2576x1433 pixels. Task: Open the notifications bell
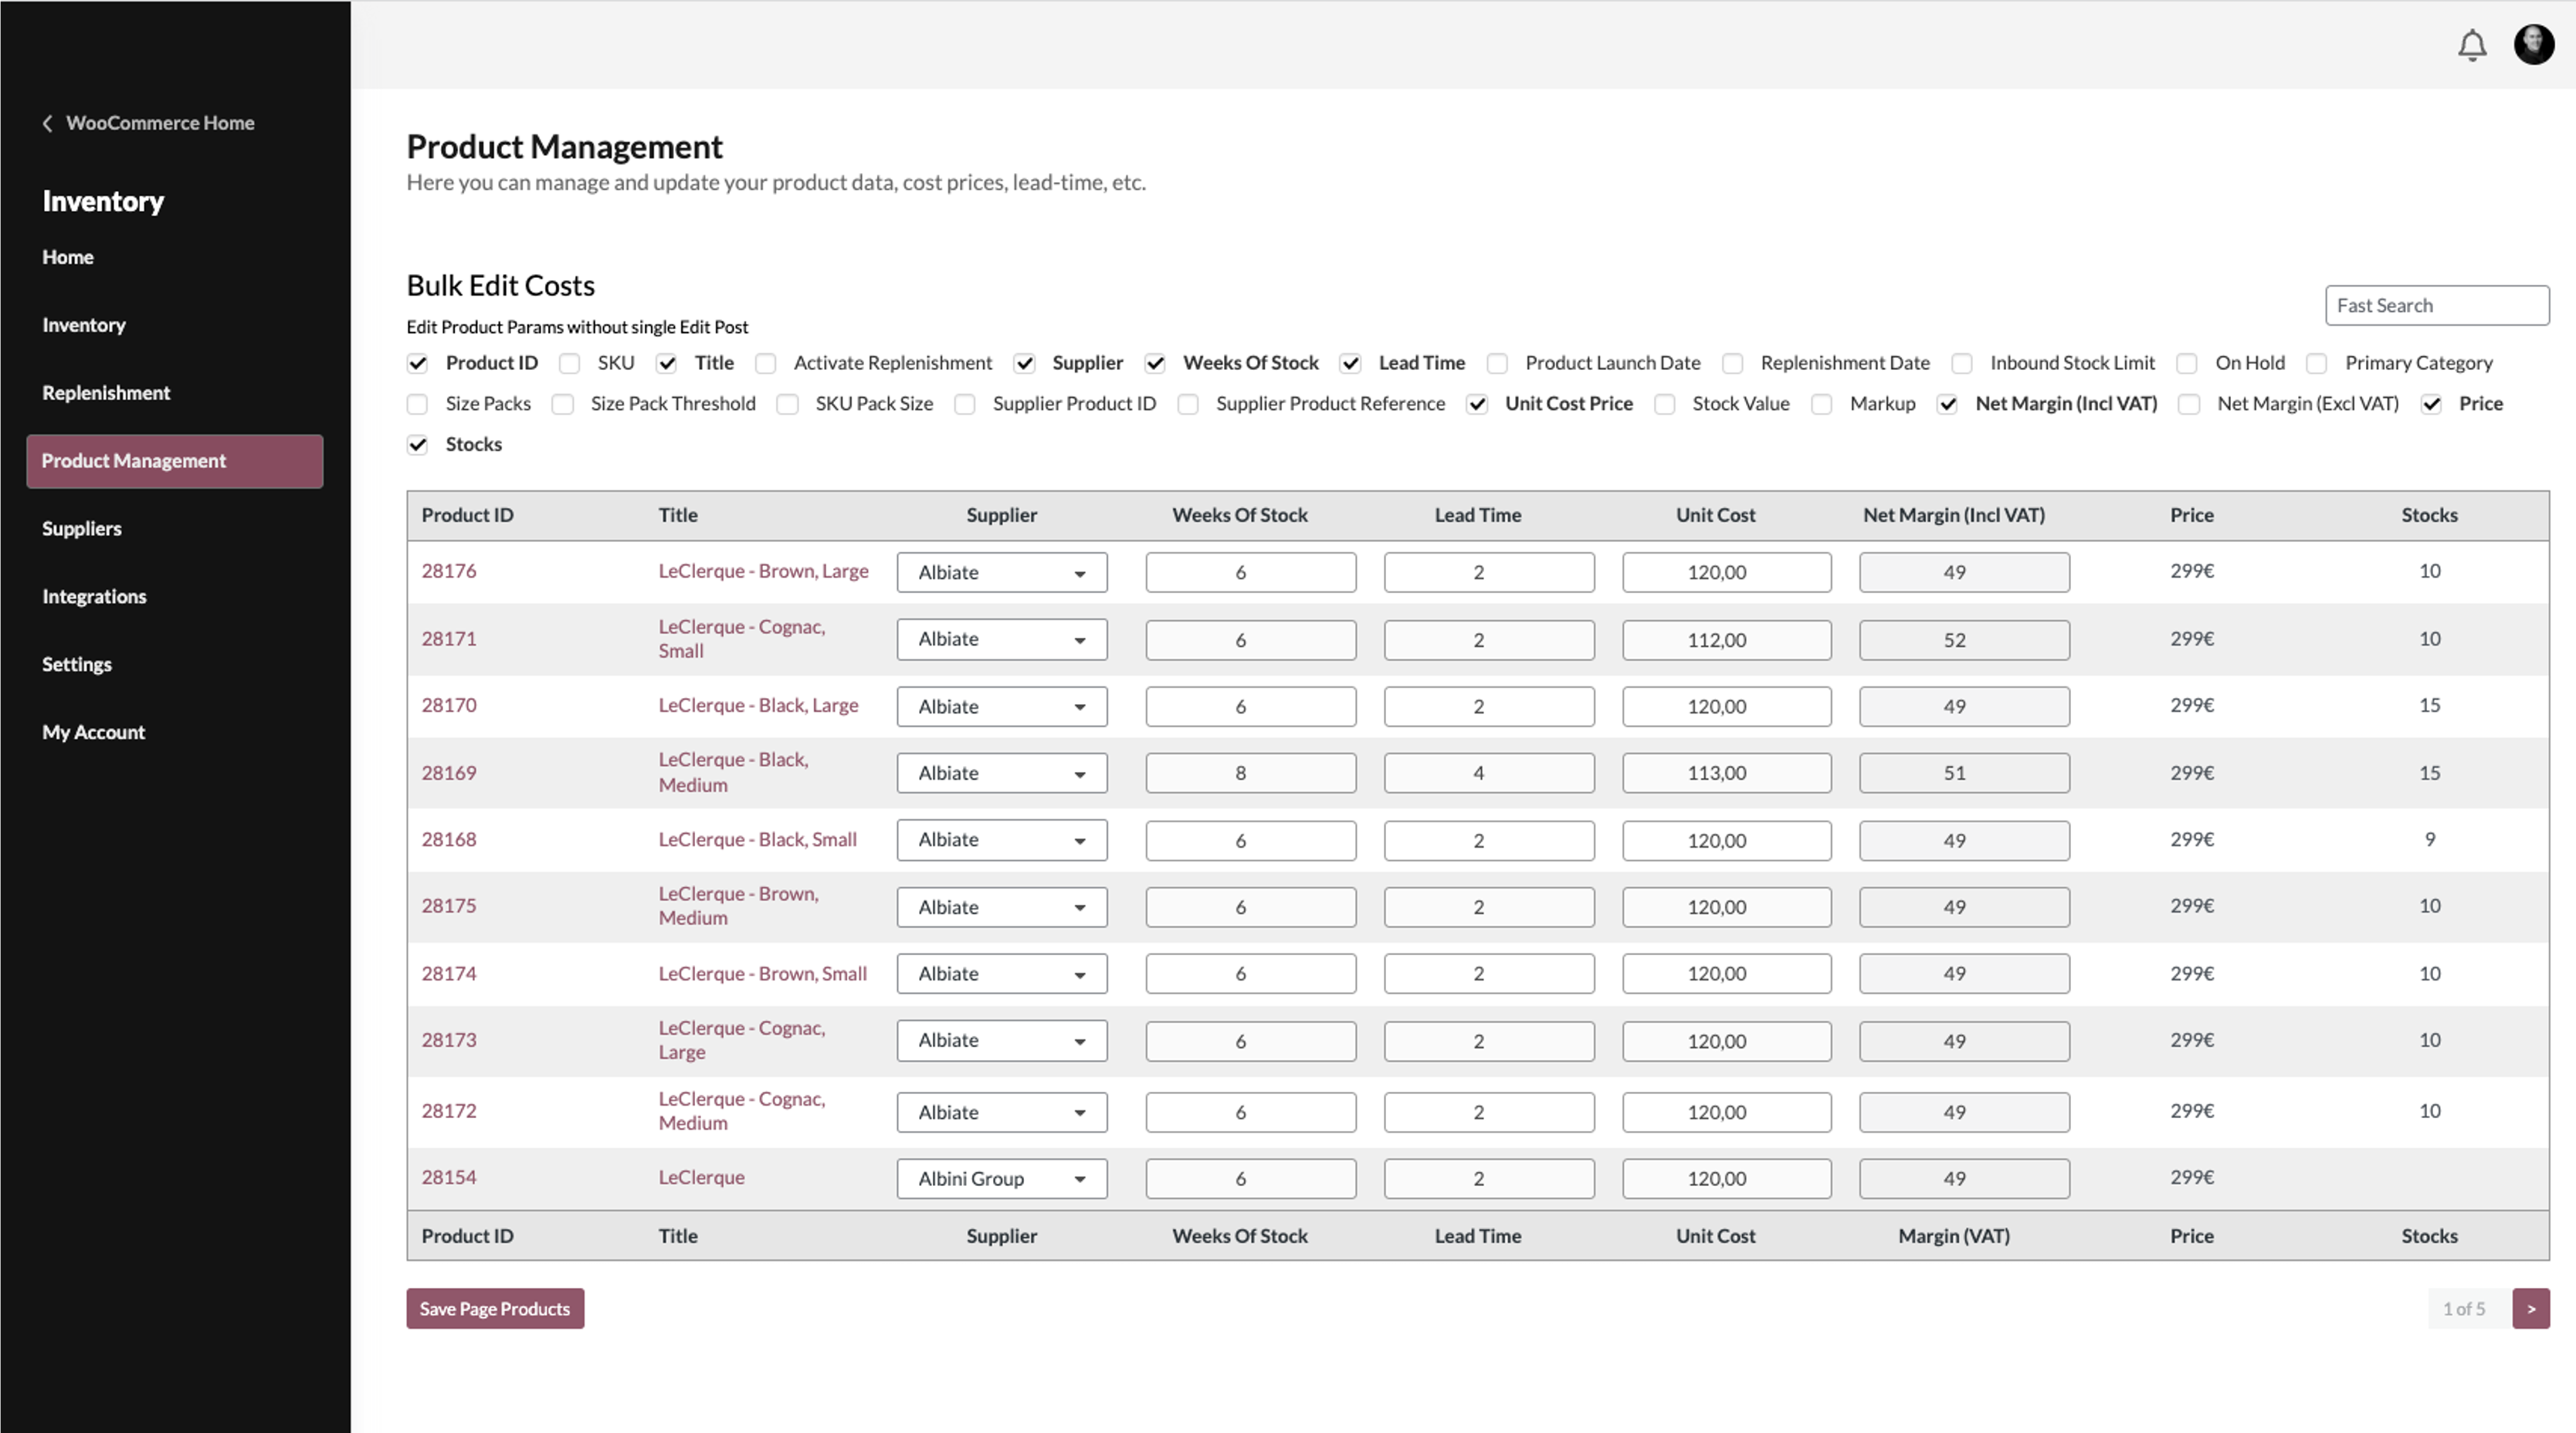coord(2471,45)
